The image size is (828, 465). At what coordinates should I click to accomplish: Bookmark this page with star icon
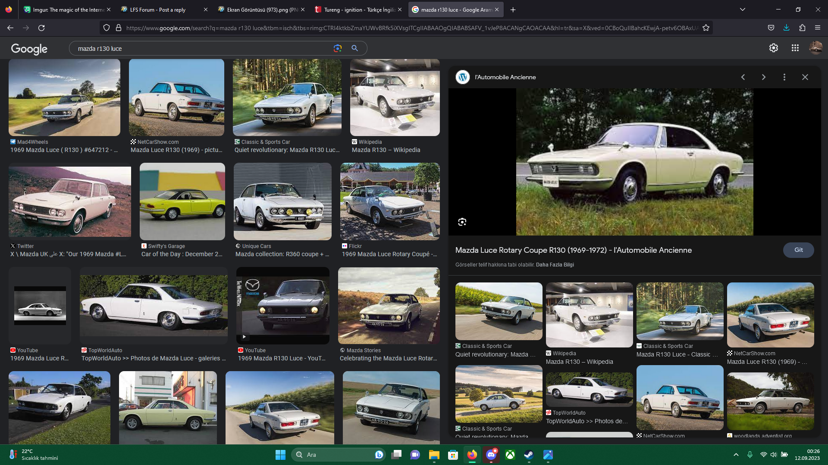pyautogui.click(x=706, y=28)
